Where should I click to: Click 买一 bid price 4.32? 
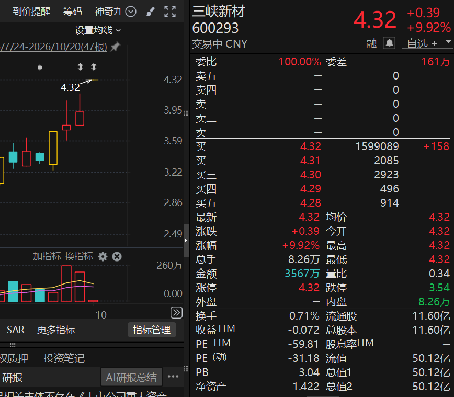[x=310, y=146]
